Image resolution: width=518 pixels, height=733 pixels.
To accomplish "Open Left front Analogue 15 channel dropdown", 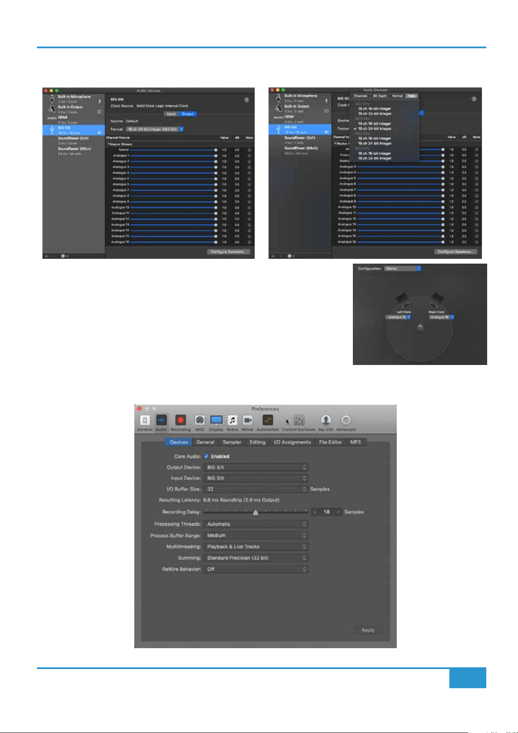I will pos(398,317).
